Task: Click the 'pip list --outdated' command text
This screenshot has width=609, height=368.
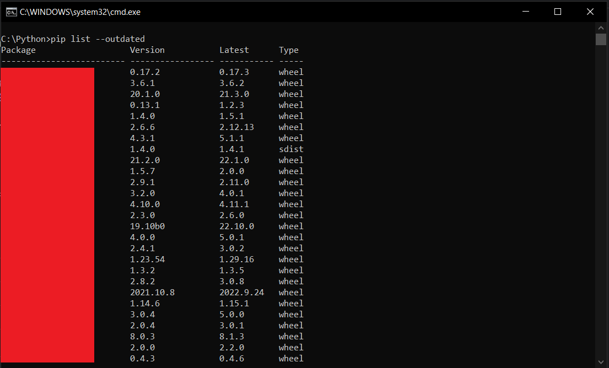Action: tap(98, 39)
